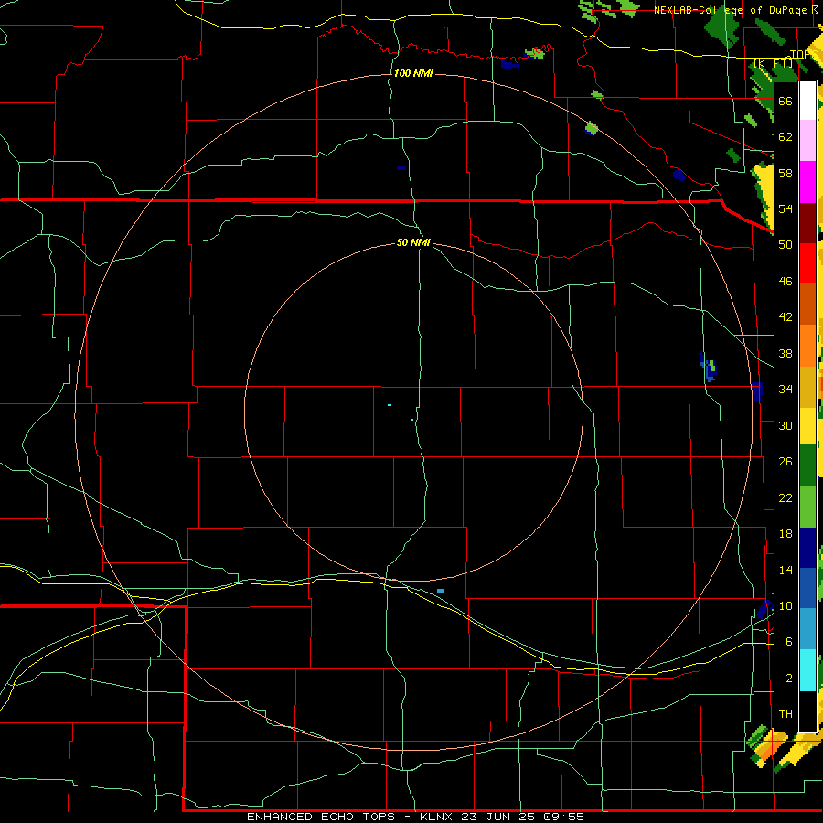Pick the magenta legend color block
Viewport: 823px width, 823px height.
tap(807, 182)
